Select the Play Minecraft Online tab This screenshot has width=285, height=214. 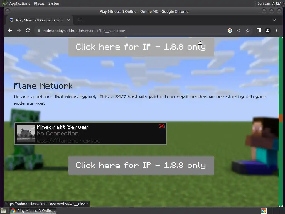tap(40, 20)
